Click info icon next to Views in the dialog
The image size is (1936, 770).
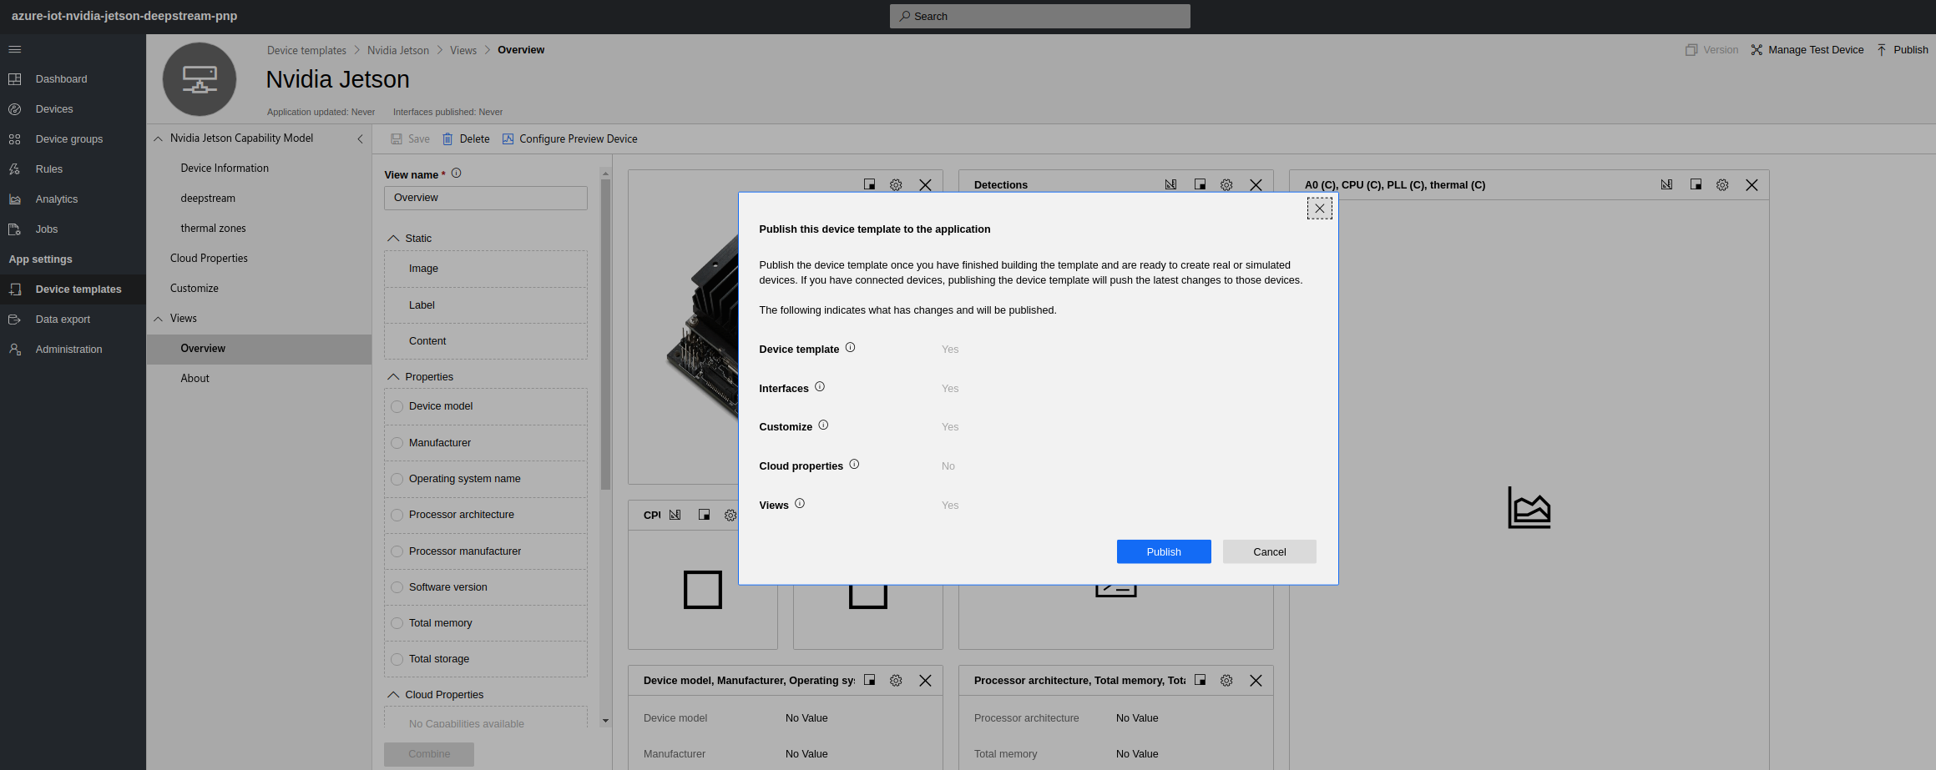(800, 504)
